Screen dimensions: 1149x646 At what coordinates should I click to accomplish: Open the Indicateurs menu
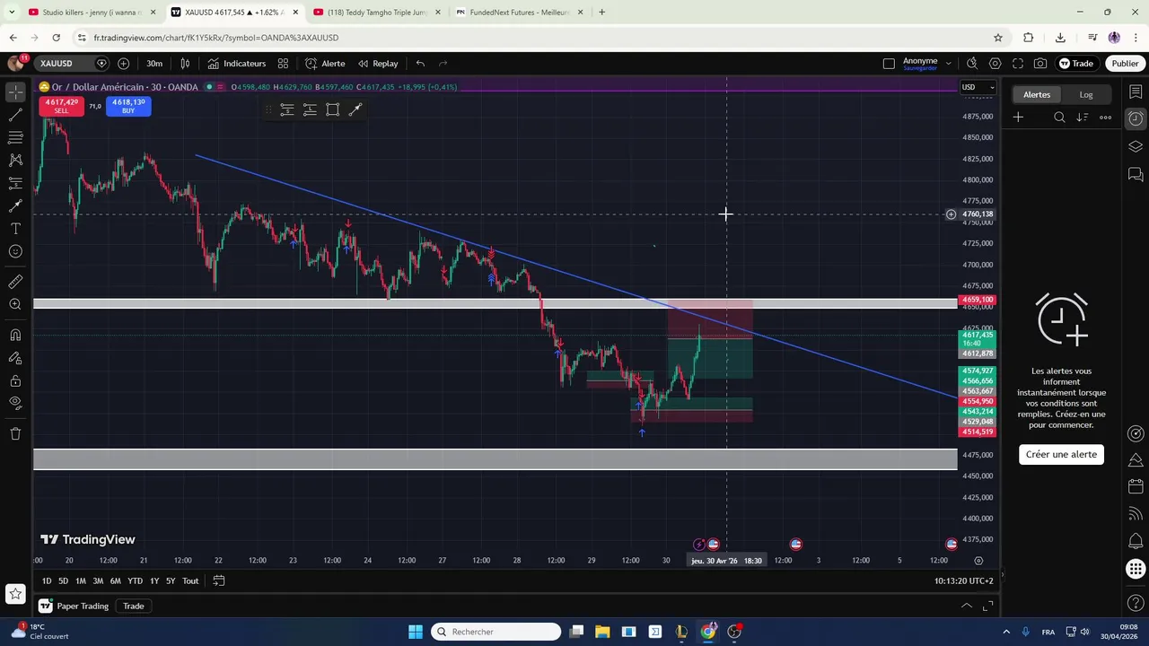coord(237,64)
